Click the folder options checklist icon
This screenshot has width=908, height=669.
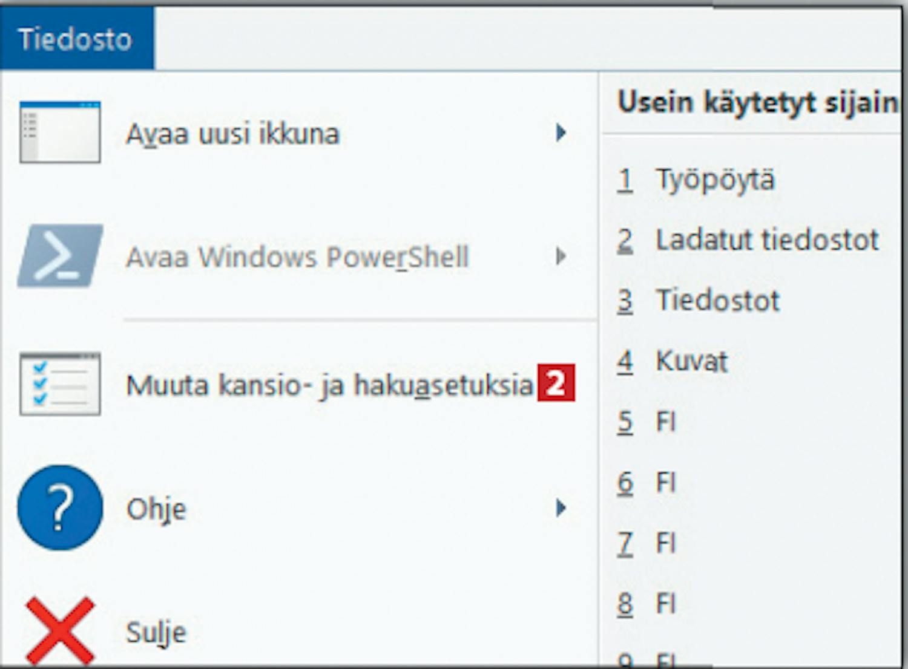click(x=60, y=384)
